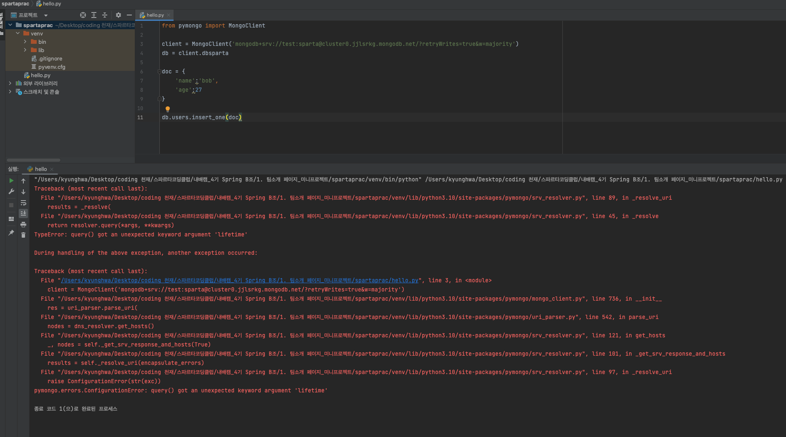Open run configuration wrench settings
786x437 pixels.
[x=11, y=191]
